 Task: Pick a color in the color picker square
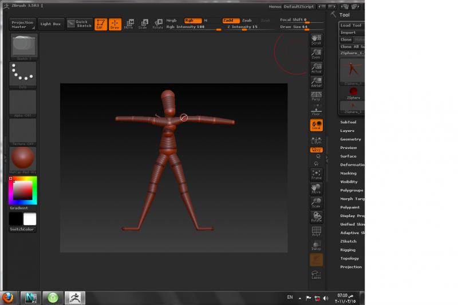point(23,191)
